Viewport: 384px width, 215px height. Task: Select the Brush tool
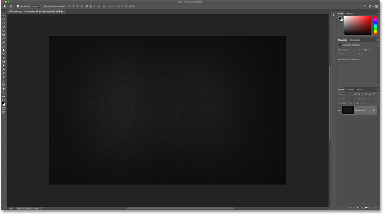click(x=4, y=46)
